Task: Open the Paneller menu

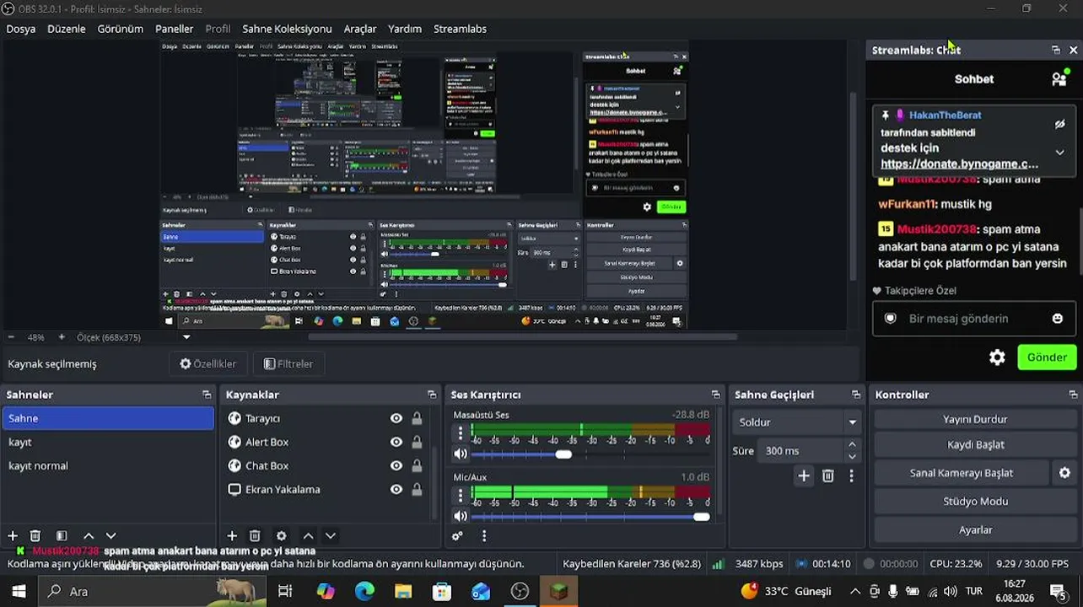Action: click(x=175, y=29)
